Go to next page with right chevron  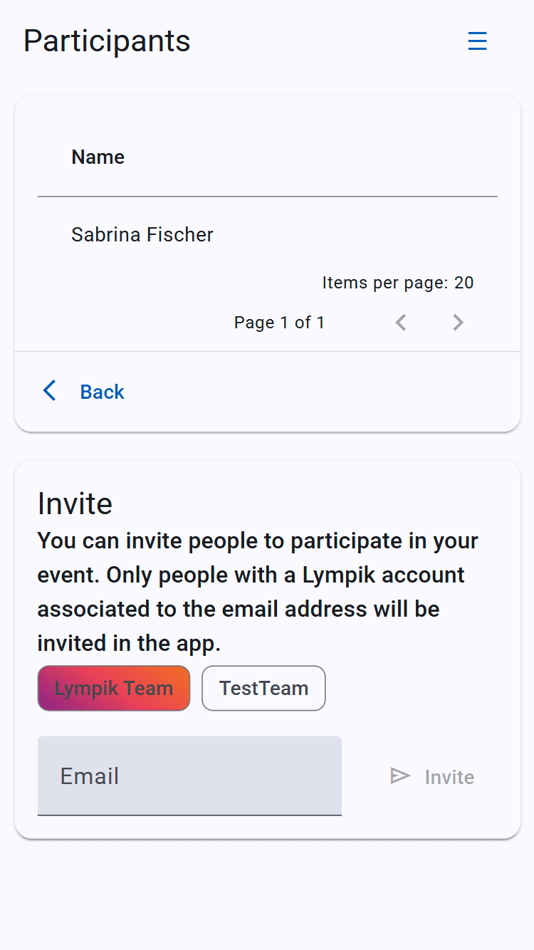pyautogui.click(x=458, y=323)
